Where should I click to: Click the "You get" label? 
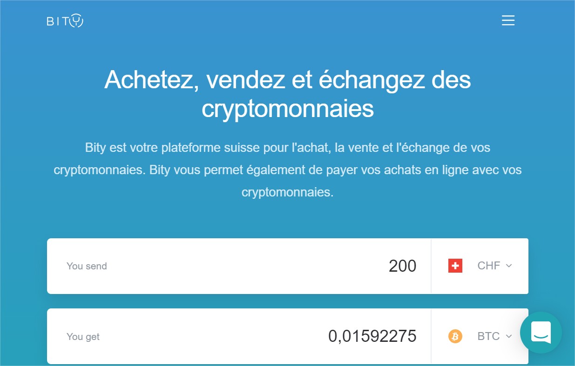tap(83, 337)
